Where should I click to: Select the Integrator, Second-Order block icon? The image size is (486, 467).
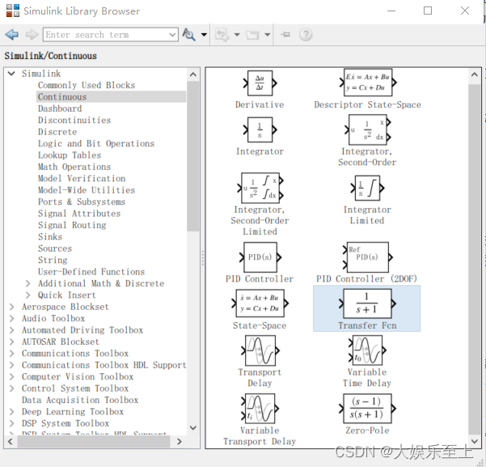pos(368,129)
